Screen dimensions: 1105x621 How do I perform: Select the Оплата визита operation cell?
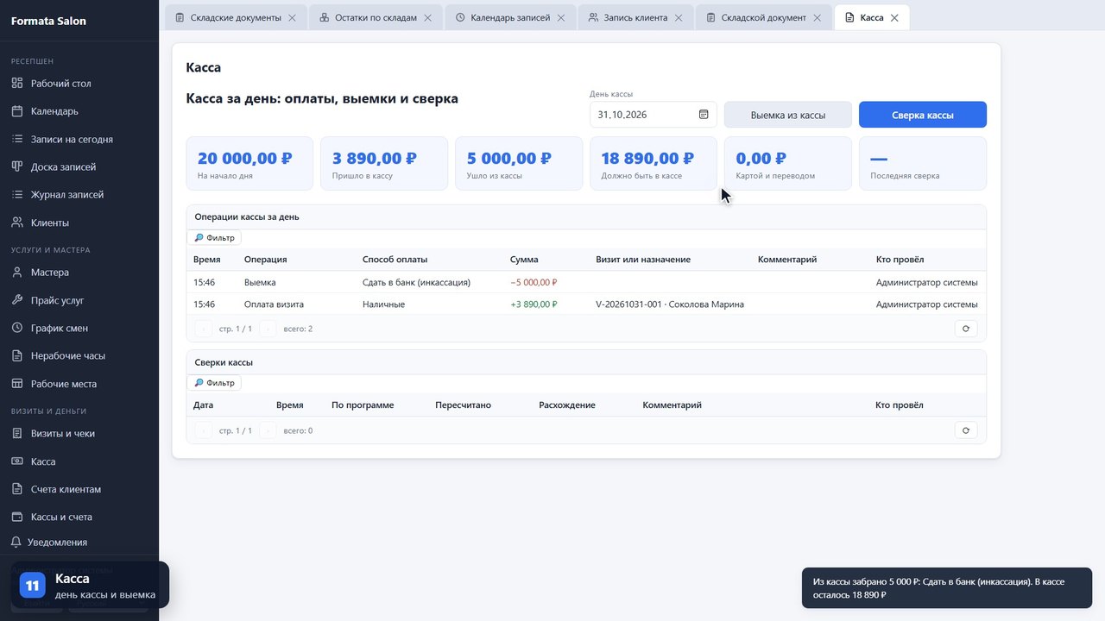click(275, 304)
